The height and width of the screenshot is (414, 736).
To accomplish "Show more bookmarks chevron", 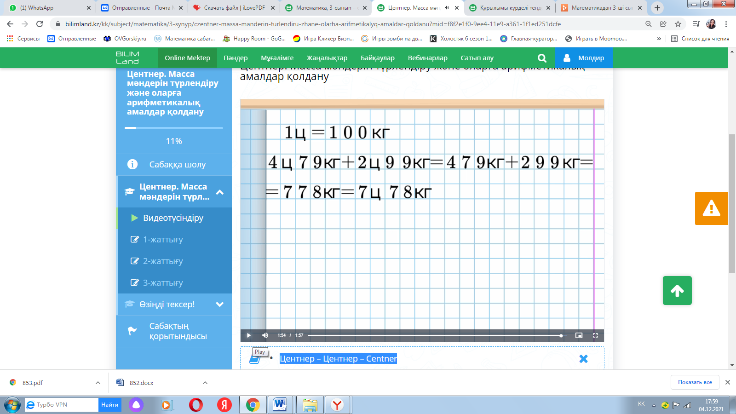I will click(x=659, y=39).
